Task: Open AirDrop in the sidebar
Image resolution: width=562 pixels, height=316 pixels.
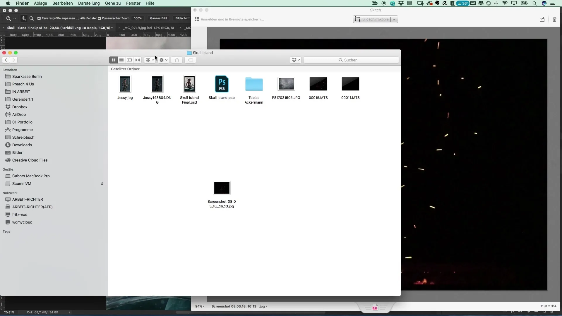Action: (x=19, y=114)
